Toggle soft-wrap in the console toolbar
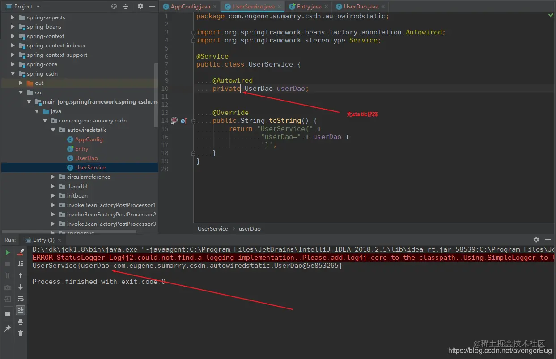The height and width of the screenshot is (359, 556). (x=21, y=299)
